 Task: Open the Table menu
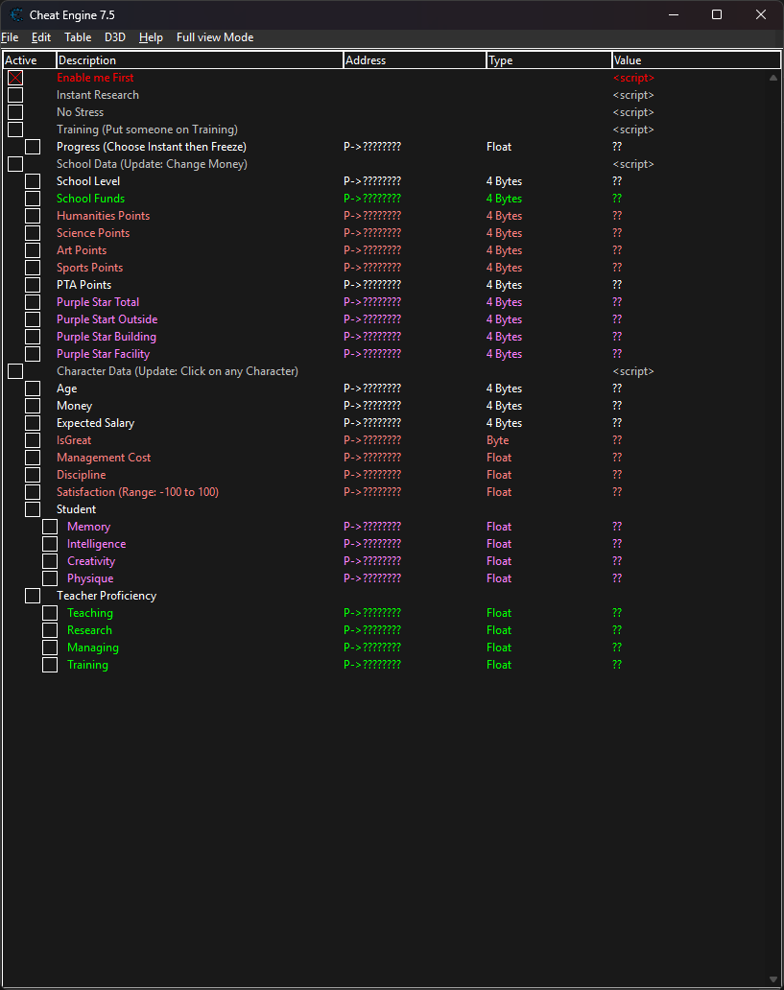coord(78,37)
